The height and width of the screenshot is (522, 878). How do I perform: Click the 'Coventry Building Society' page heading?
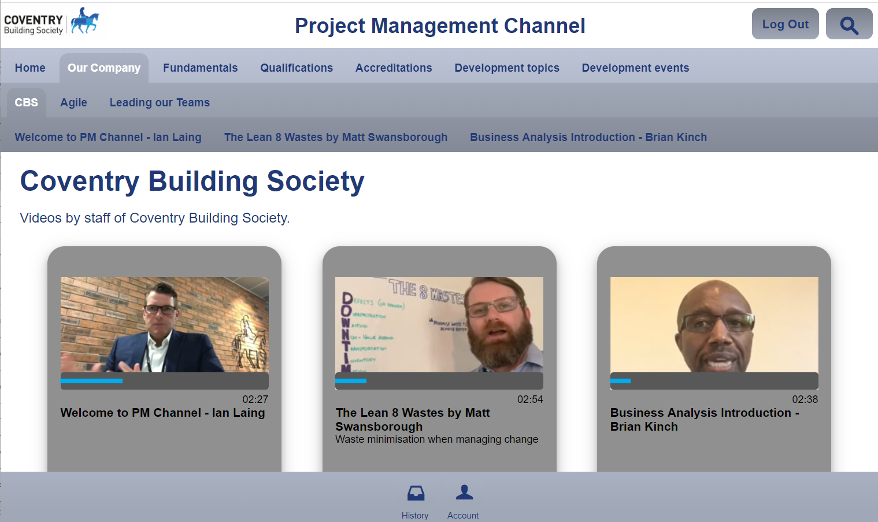pos(192,181)
